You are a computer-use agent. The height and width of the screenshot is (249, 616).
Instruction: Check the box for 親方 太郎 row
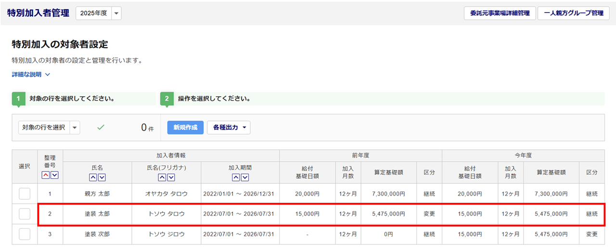click(x=25, y=194)
